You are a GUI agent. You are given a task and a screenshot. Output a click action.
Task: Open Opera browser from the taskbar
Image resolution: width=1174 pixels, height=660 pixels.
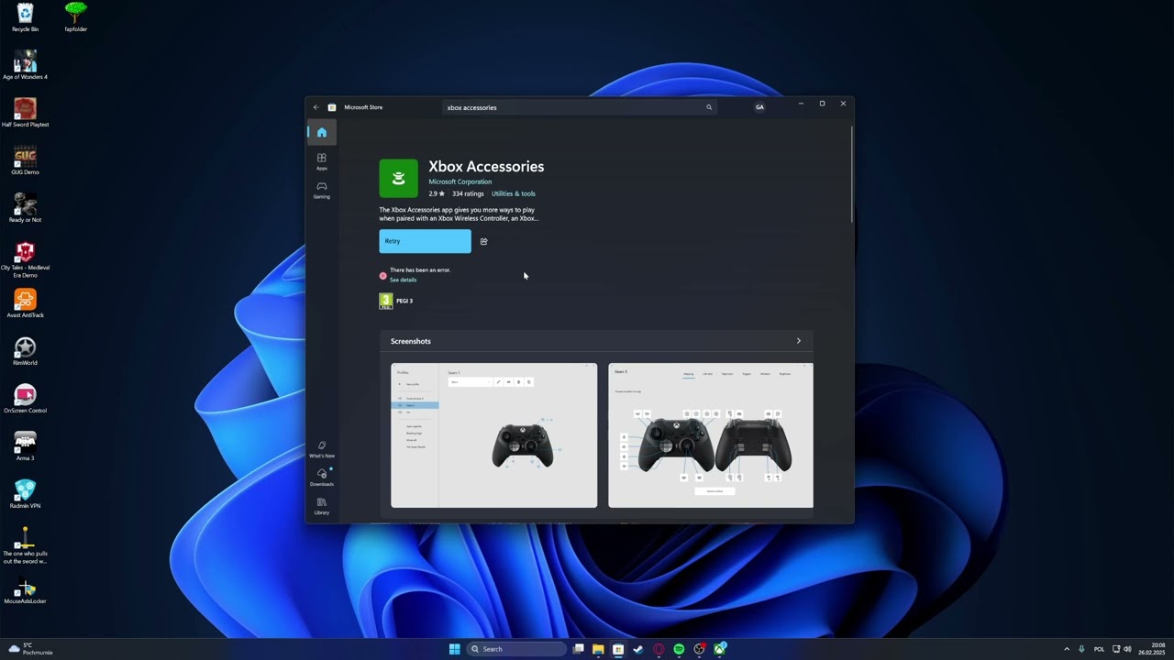[659, 649]
